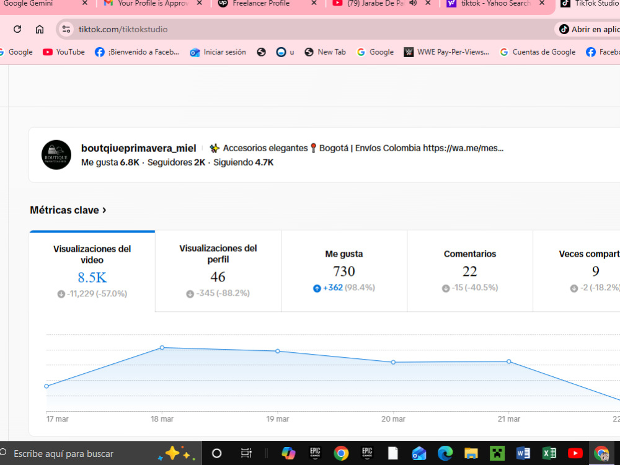Open the unlabeled globe bookmark icon
The image size is (620, 465).
click(262, 52)
